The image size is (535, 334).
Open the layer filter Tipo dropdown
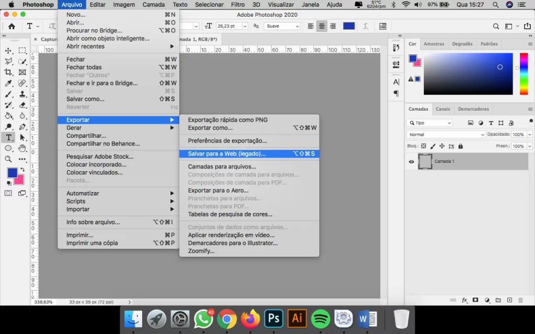tap(431, 123)
